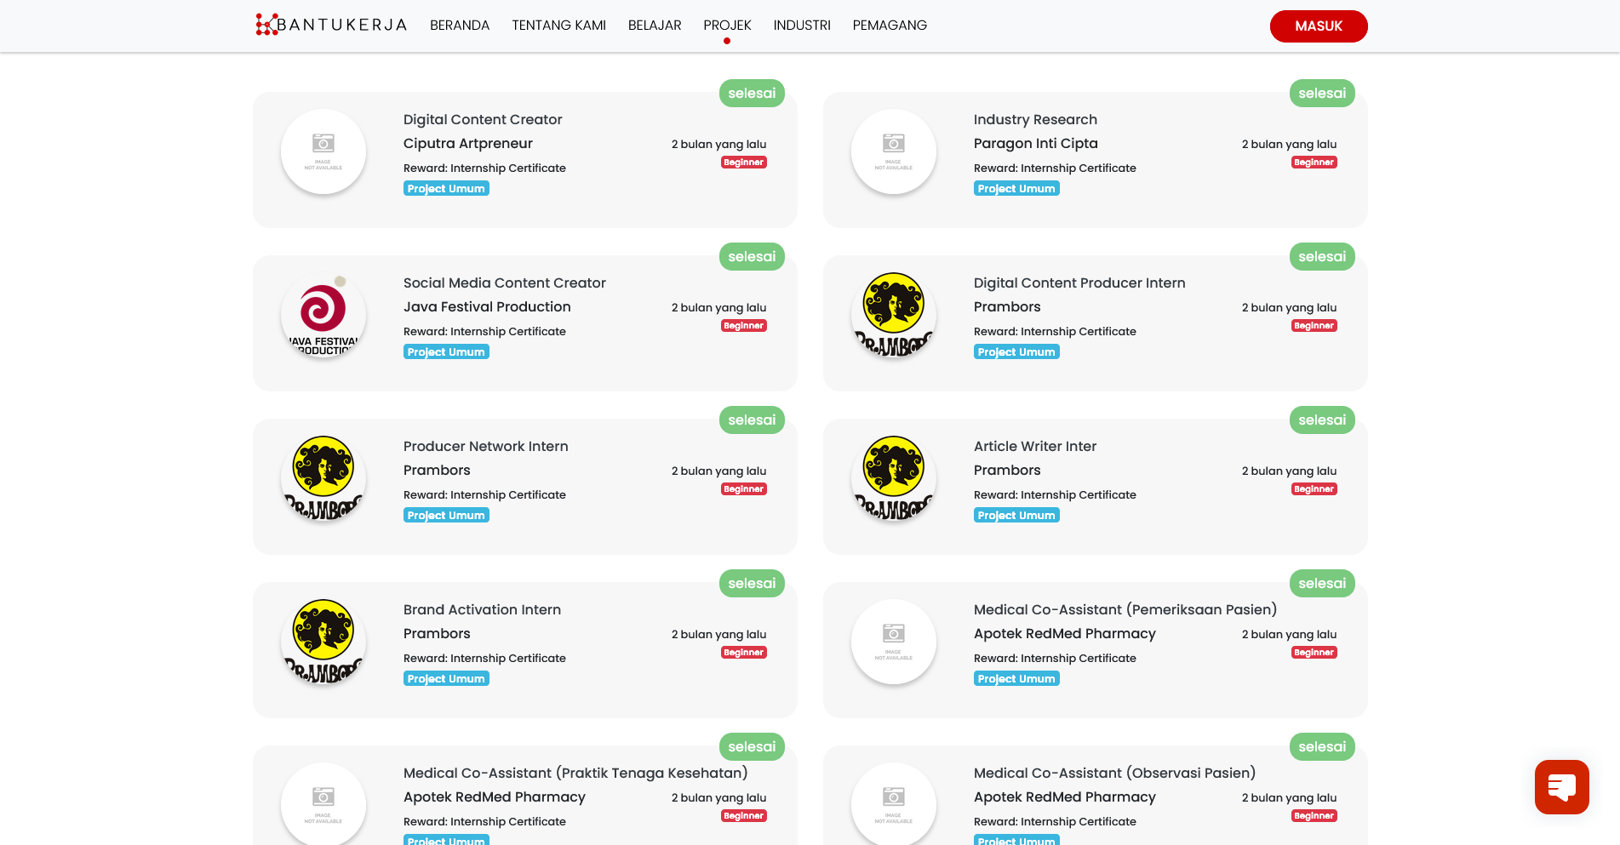Select the BELAJAR navigation item
The height and width of the screenshot is (845, 1620).
655,26
